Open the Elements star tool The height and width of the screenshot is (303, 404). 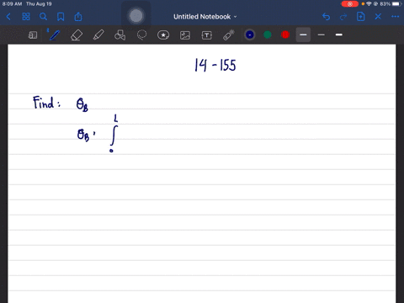(163, 35)
